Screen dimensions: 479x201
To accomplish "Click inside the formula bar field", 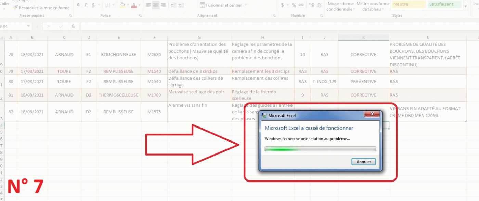I will (x=279, y=26).
